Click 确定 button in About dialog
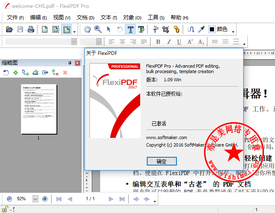Image resolution: width=275 pixels, height=213 pixels. (162, 161)
